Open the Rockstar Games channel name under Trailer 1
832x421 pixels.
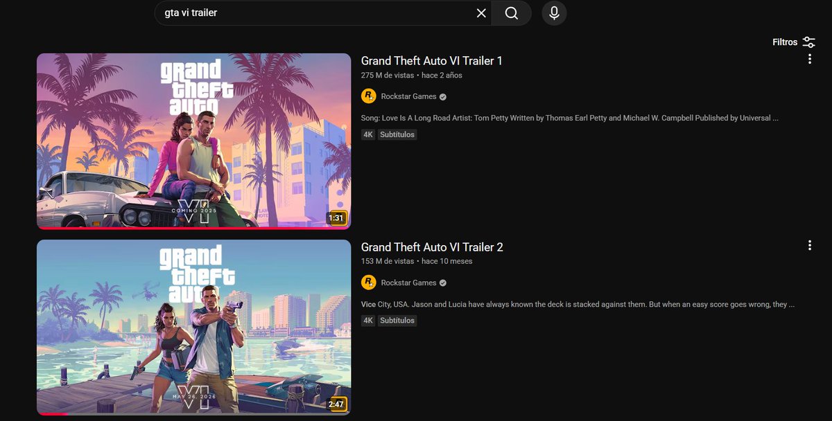click(x=408, y=96)
